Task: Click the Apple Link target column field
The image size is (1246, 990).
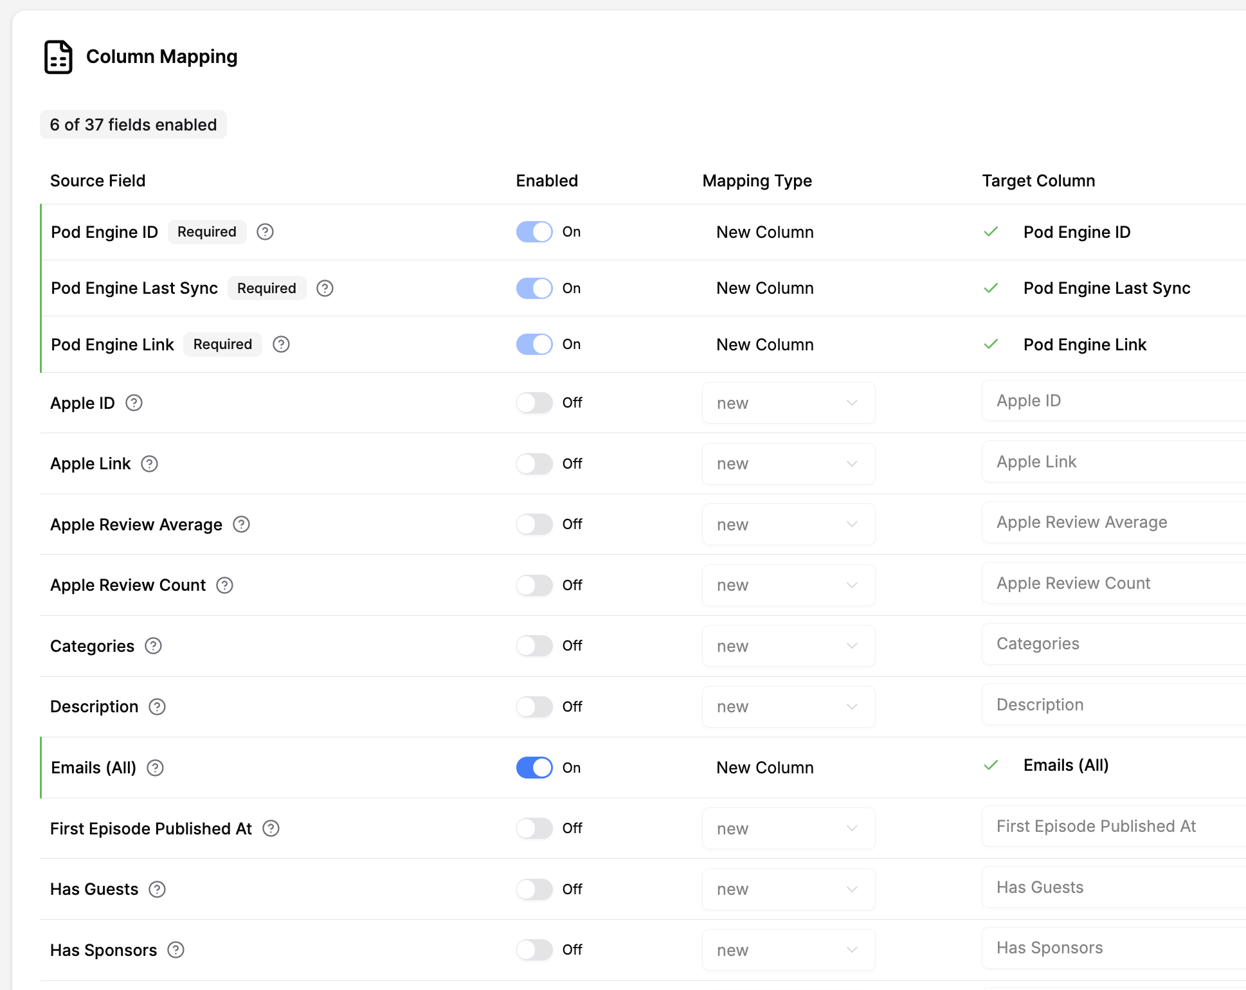Action: [x=1114, y=462]
